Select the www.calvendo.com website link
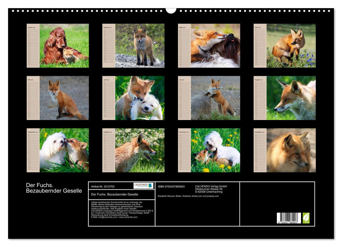 pos(129,218)
